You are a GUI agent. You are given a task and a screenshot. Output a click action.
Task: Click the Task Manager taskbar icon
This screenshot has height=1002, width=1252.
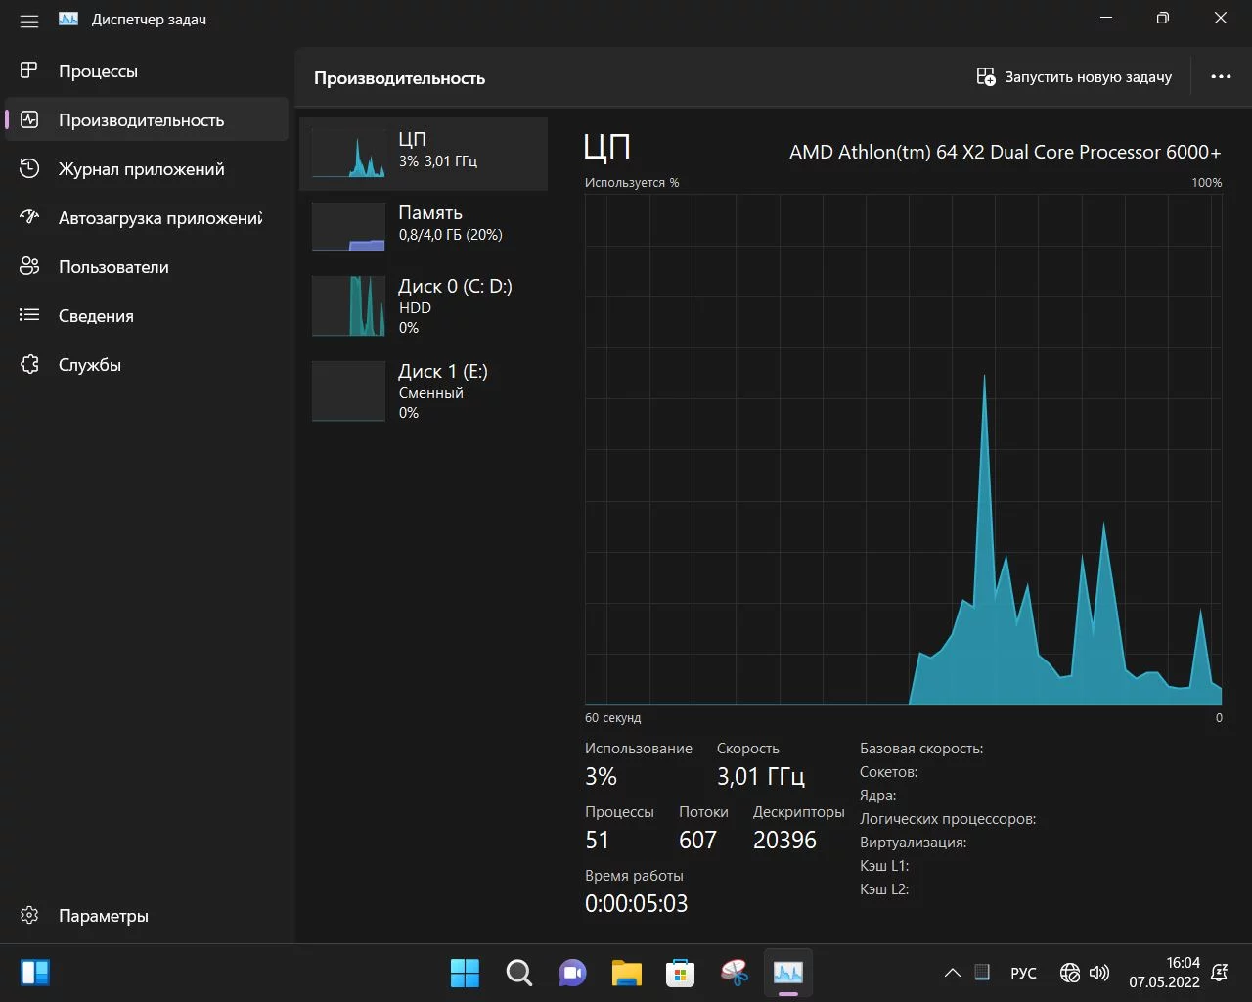coord(787,973)
